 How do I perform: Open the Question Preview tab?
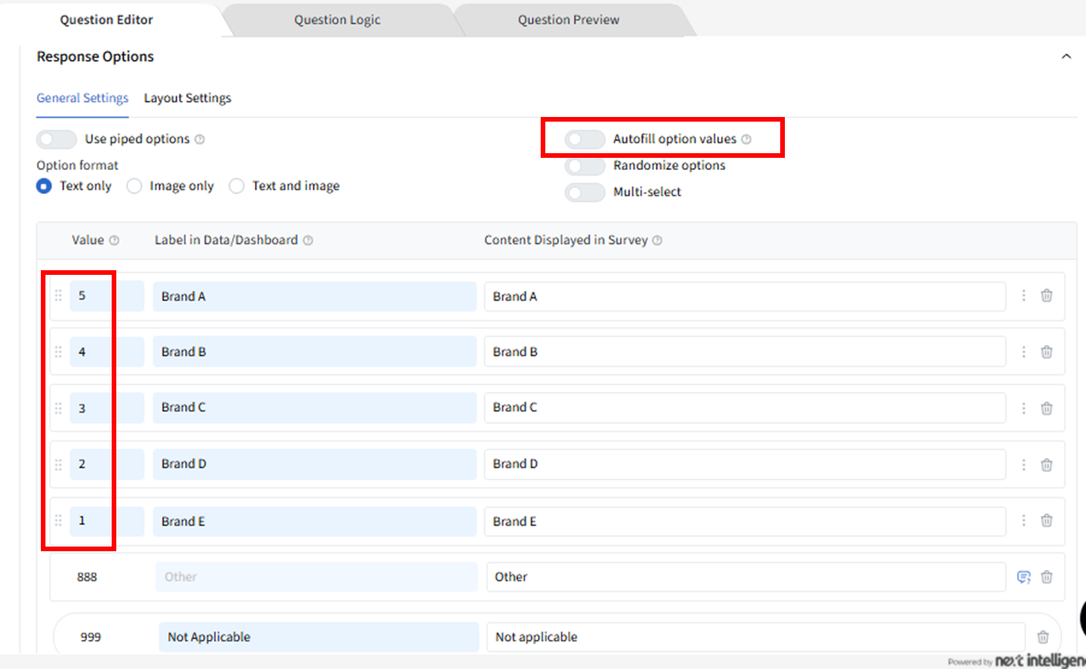tap(568, 20)
